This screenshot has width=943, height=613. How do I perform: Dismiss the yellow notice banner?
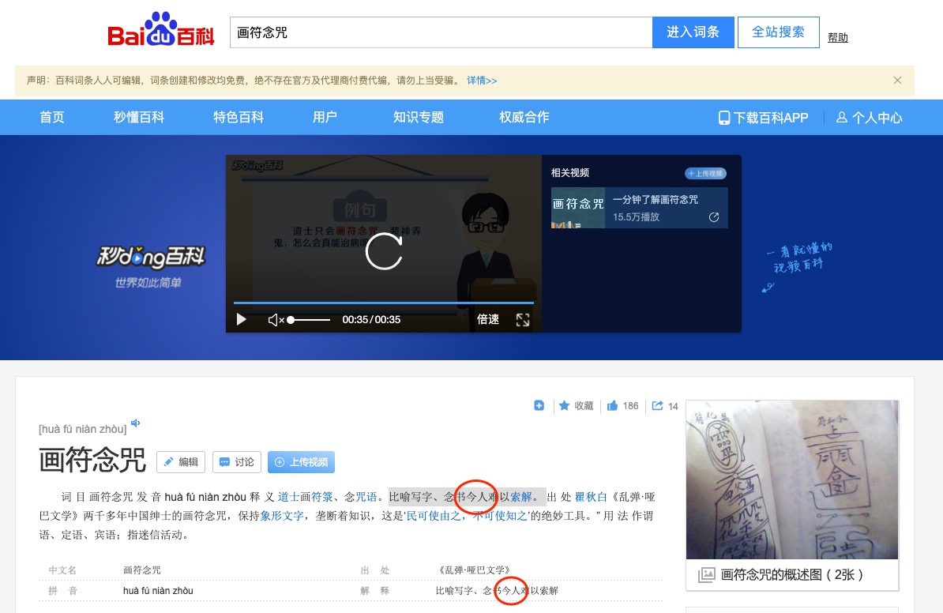897,80
